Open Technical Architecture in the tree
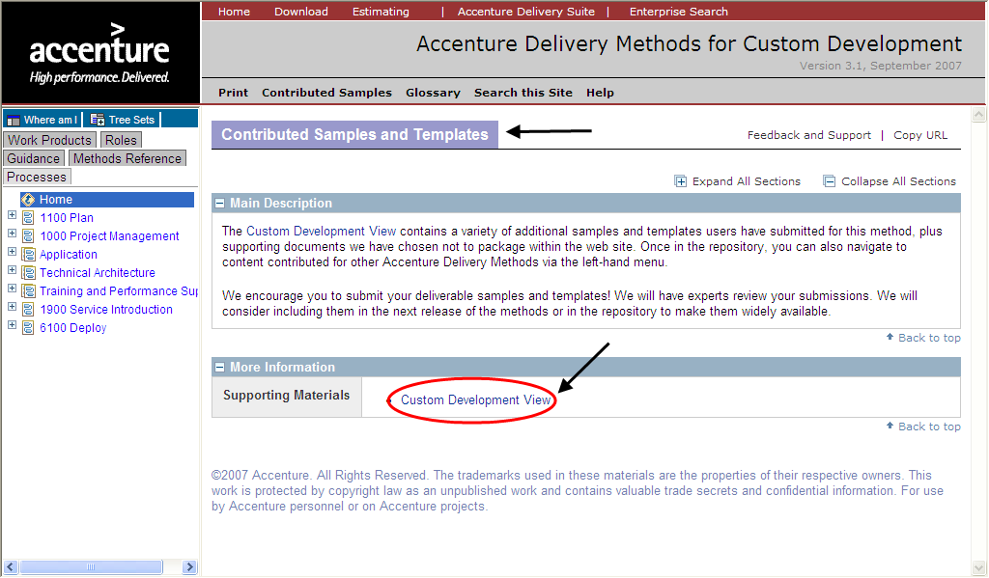 (98, 273)
